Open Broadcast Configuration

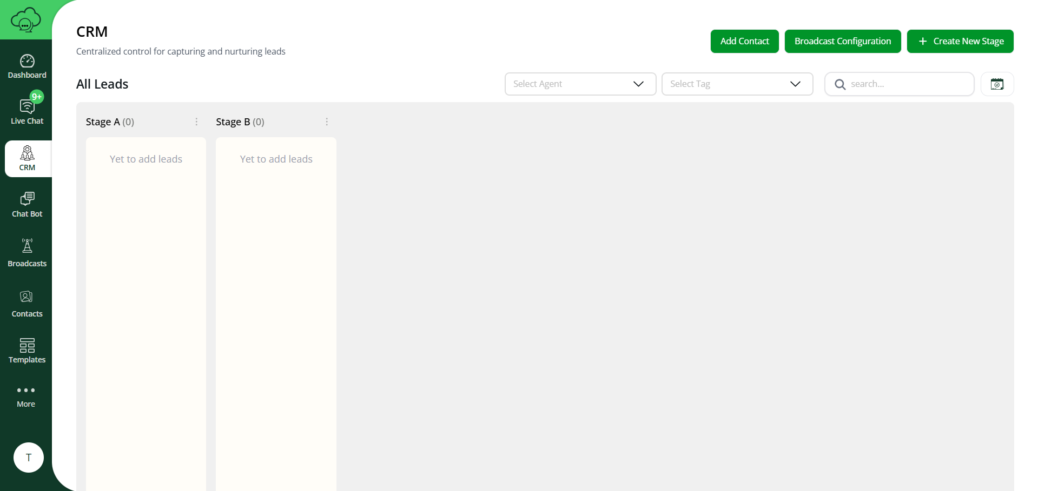(x=842, y=42)
